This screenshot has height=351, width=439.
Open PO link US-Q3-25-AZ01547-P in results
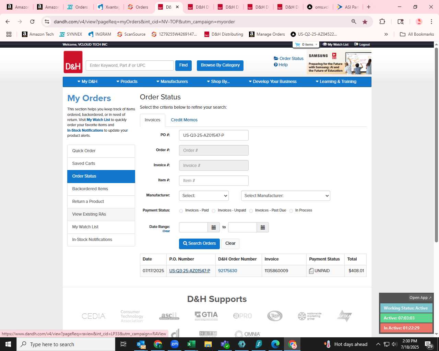(190, 271)
